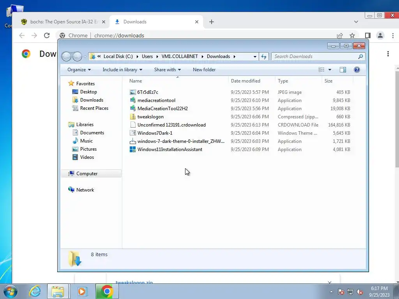Open Chrome profile avatar
Image resolution: width=399 pixels, height=299 pixels.
[x=380, y=35]
